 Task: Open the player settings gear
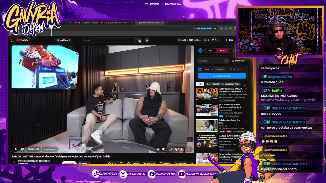click(x=176, y=149)
